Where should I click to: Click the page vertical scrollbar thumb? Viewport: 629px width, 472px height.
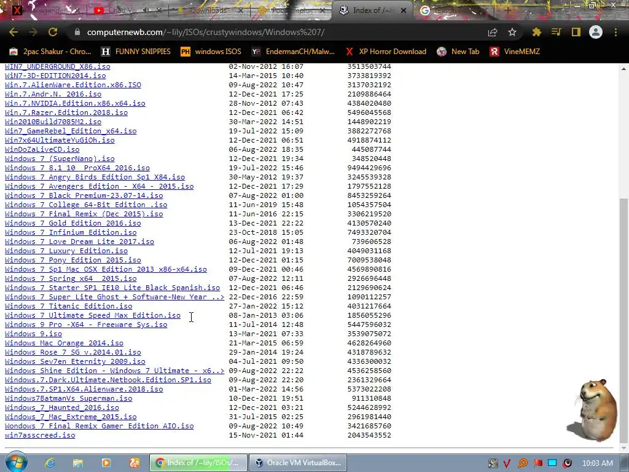[624, 319]
